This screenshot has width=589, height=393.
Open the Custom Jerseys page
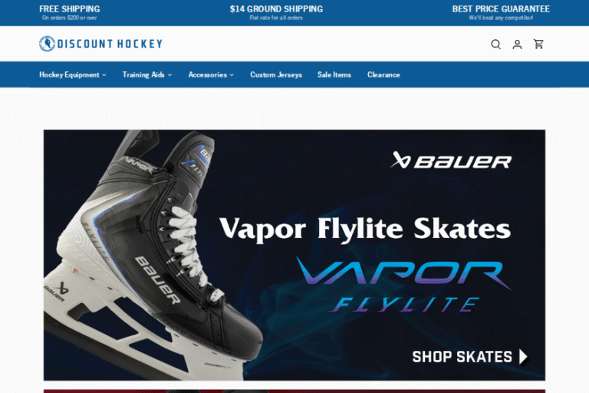[x=276, y=75]
